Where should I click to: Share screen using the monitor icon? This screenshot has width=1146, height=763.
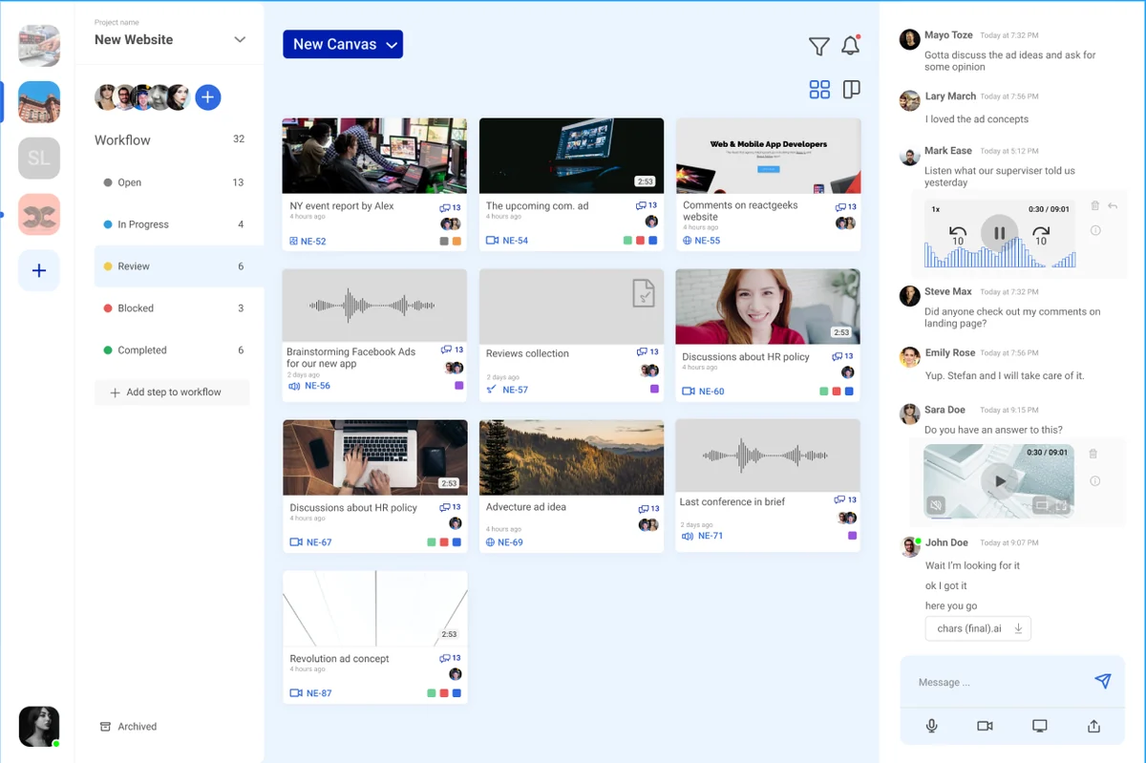(x=1040, y=726)
